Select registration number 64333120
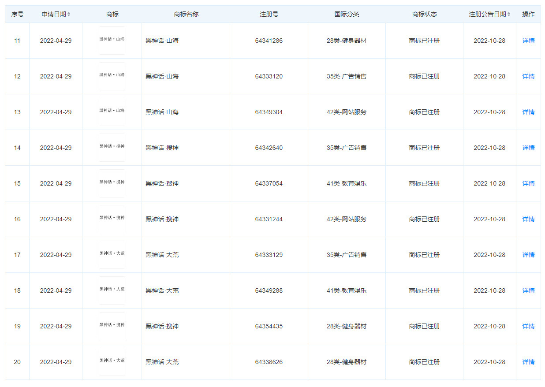 [x=269, y=76]
